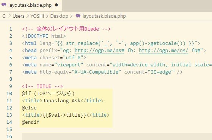Place cursor in Japaslang Ask title text
Screen dimensions: 212x140
(61, 101)
